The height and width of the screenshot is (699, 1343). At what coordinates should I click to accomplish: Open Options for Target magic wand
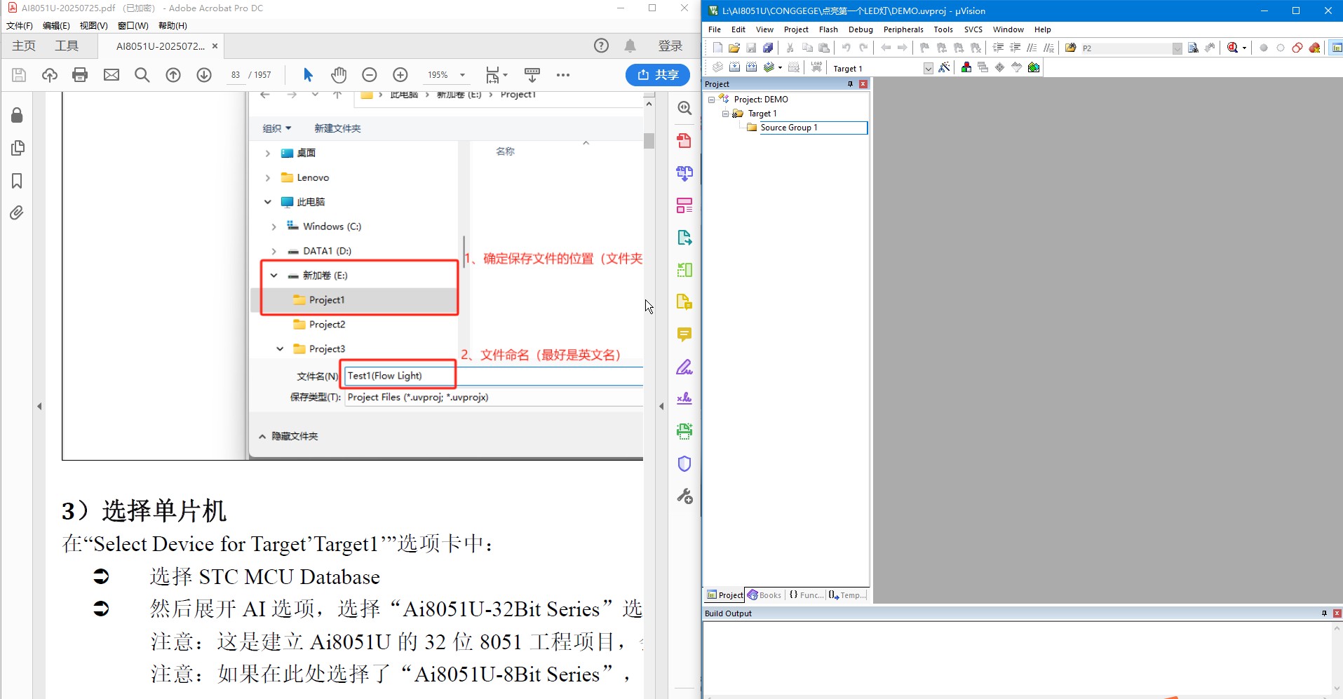pos(944,67)
